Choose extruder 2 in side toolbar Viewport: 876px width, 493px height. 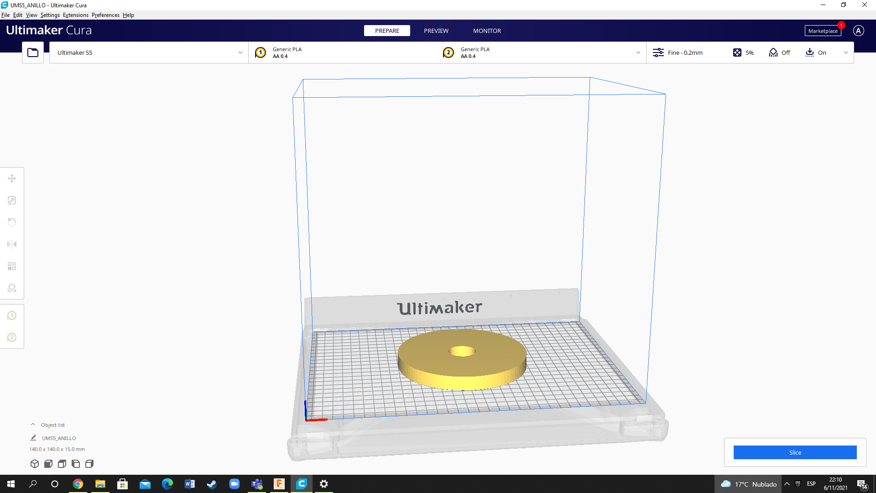click(x=12, y=337)
